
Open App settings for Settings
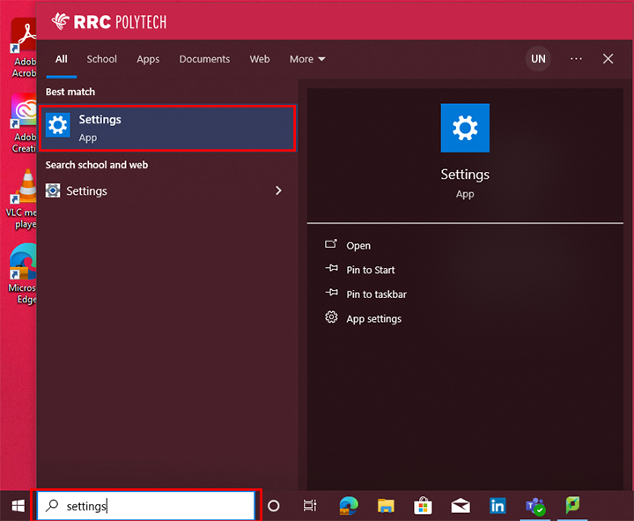(373, 318)
